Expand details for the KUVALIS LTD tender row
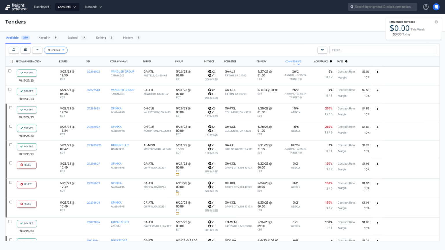 point(377,223)
